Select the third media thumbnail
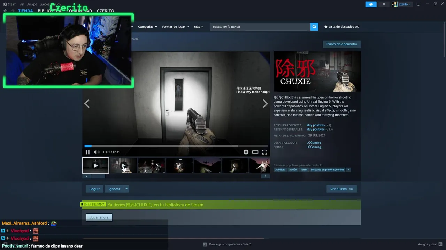Screen dimensions: 446x250 pyautogui.click(x=151, y=165)
